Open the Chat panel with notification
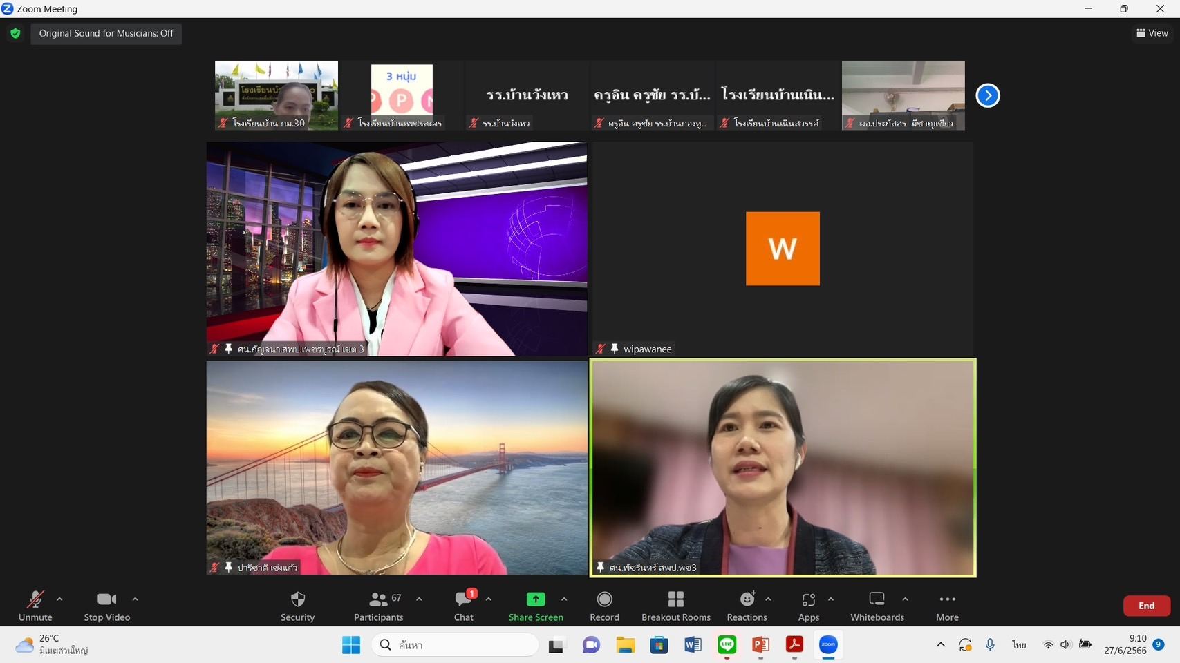 click(464, 606)
